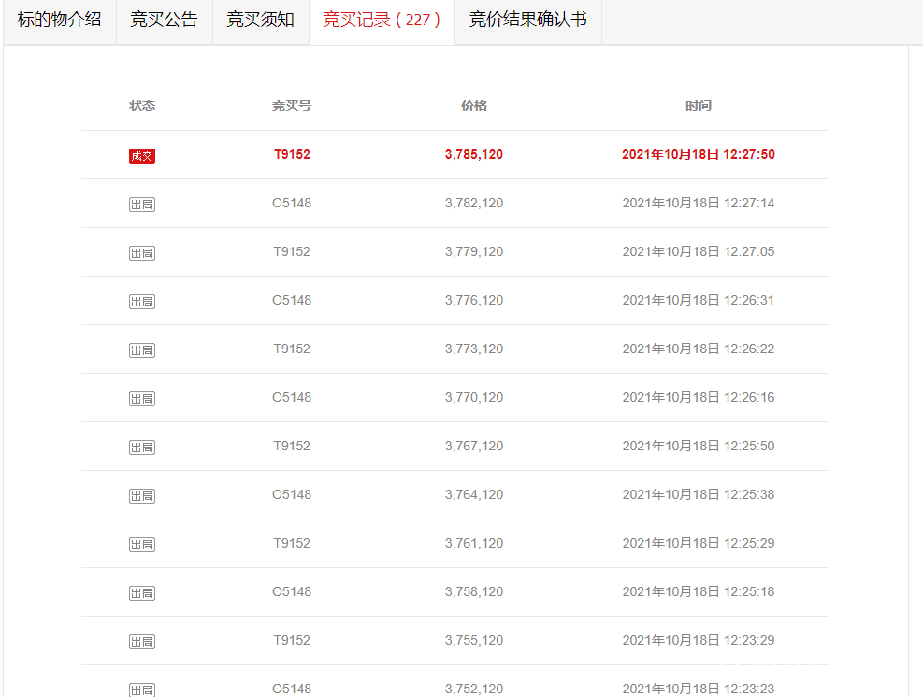Image resolution: width=923 pixels, height=697 pixels.
Task: Click bidder O5148 in 3,782,120 row
Action: click(x=292, y=203)
